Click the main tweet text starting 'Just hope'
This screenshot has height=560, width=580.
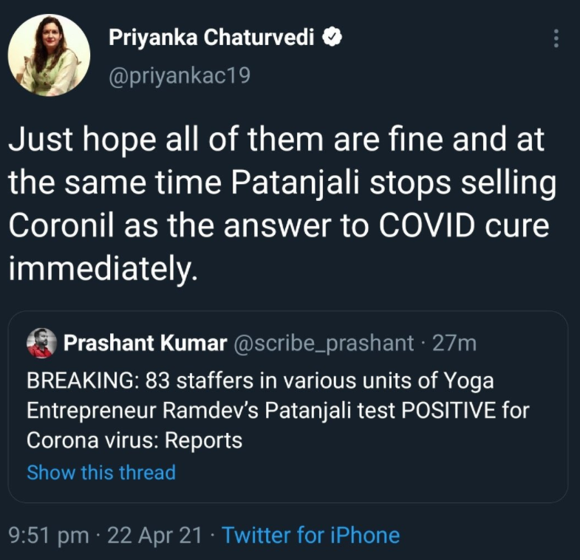(277, 140)
